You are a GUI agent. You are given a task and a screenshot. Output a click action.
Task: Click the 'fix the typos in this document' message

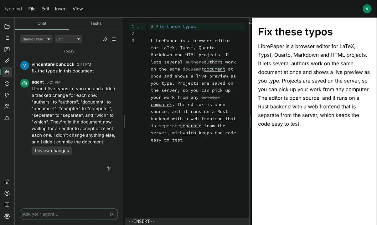63,71
